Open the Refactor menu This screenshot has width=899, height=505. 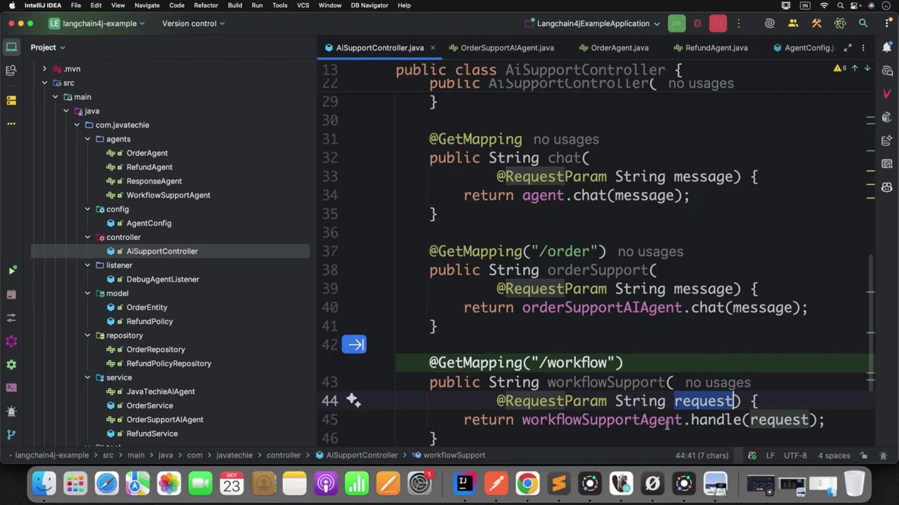point(206,5)
